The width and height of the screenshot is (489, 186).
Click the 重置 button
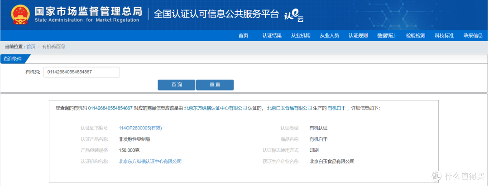[x=215, y=85]
